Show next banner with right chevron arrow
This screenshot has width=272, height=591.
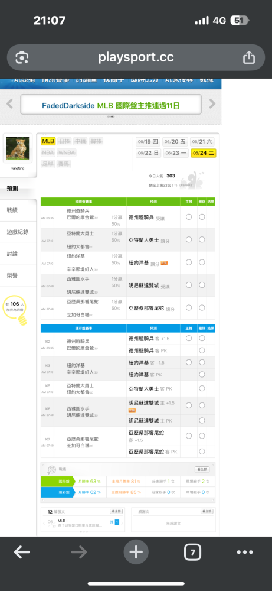[x=212, y=103]
